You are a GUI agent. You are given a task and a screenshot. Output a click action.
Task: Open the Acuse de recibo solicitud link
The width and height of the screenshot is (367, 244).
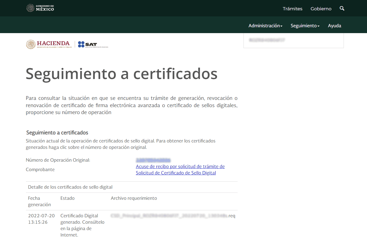180,166
